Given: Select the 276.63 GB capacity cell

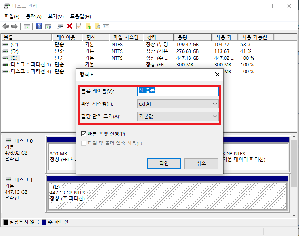Looking at the screenshot, I should coord(187,51).
